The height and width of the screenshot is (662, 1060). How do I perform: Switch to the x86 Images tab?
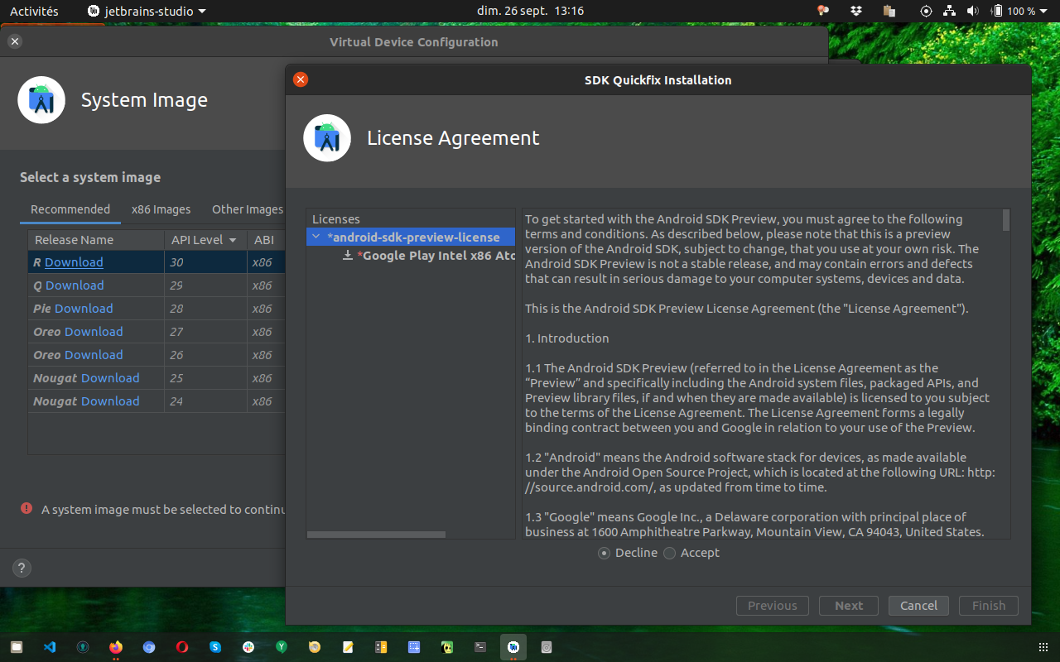(161, 209)
